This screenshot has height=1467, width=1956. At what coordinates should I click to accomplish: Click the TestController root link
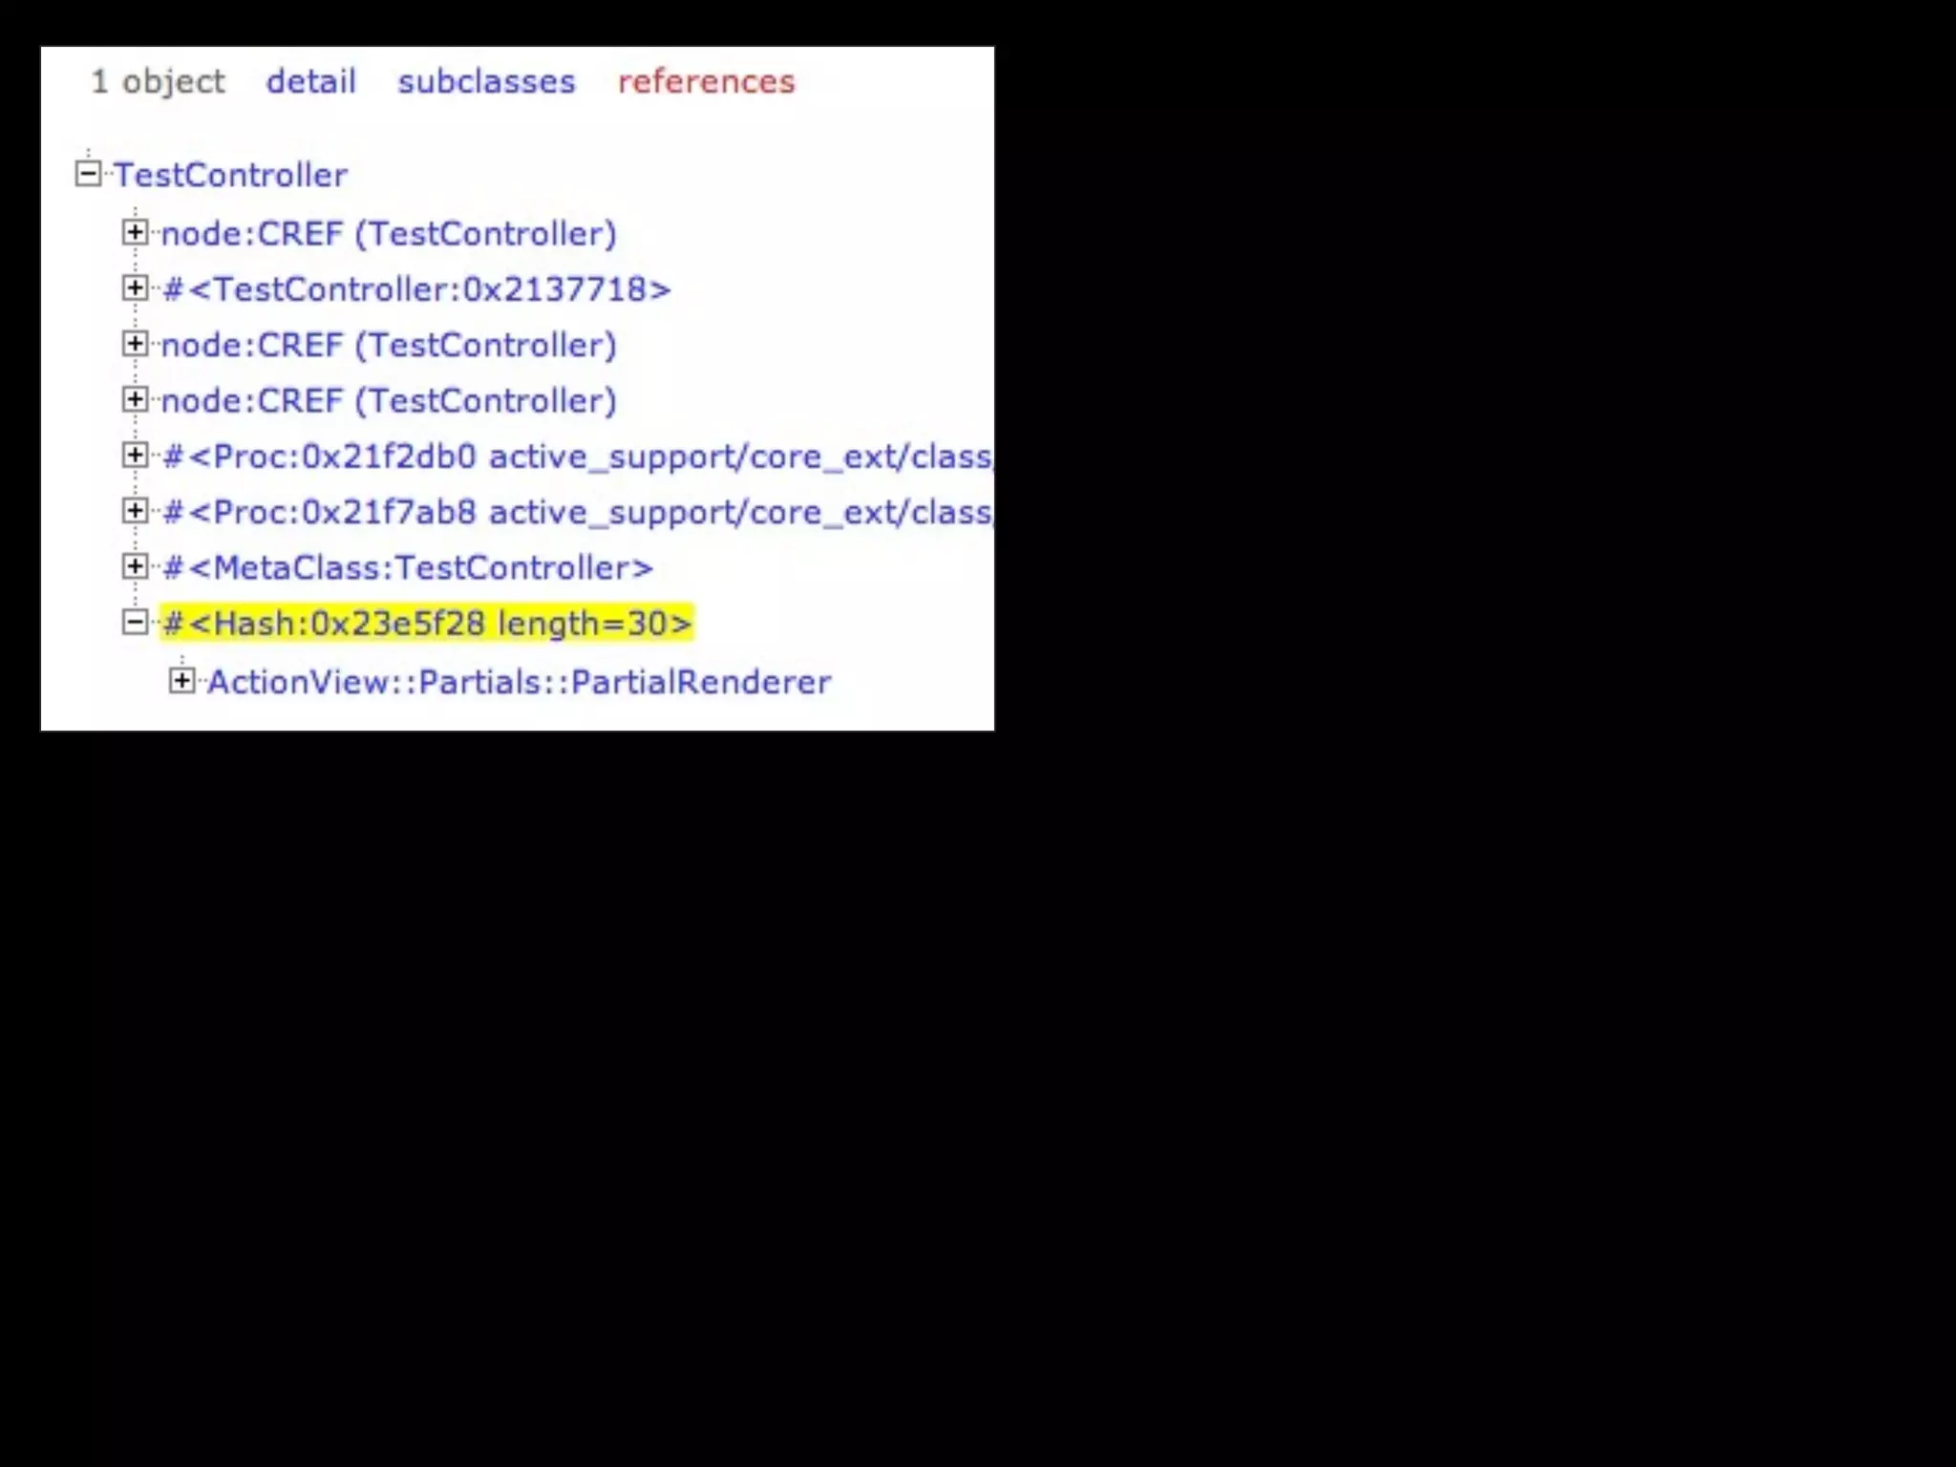point(230,175)
